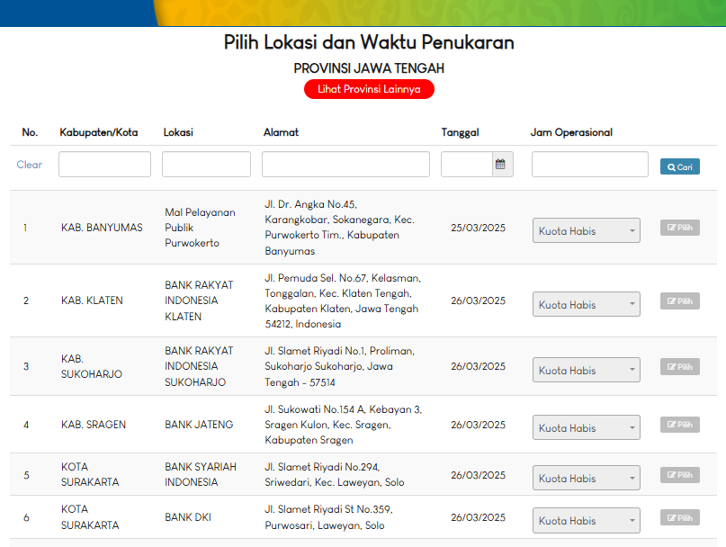
Task: Open dropdown for BANK SYARIAH INDONESIA row
Action: click(x=587, y=478)
